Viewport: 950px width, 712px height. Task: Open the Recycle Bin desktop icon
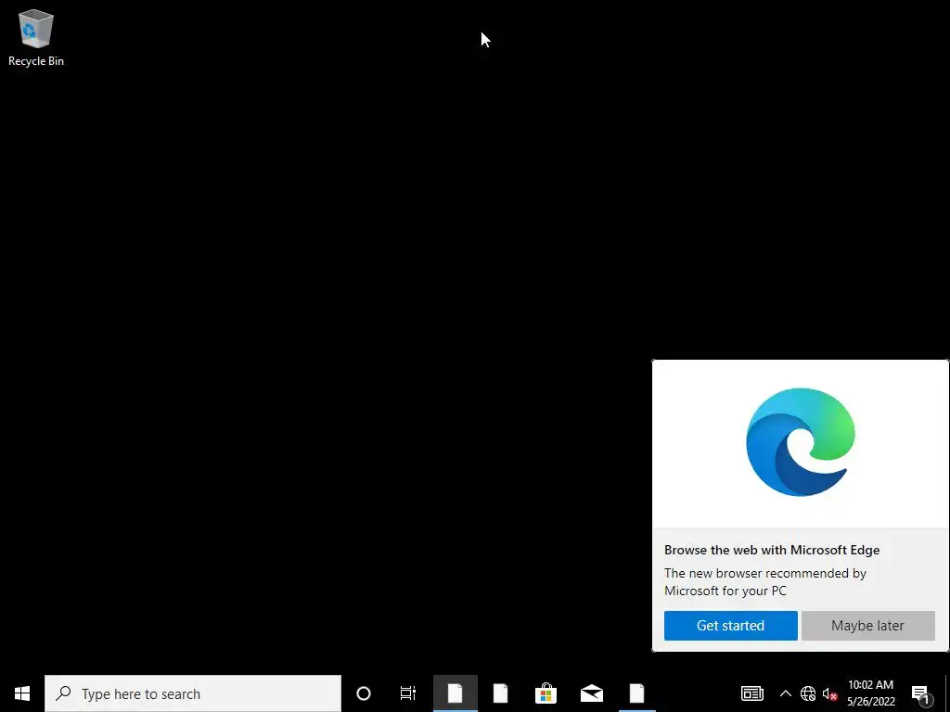[x=36, y=38]
